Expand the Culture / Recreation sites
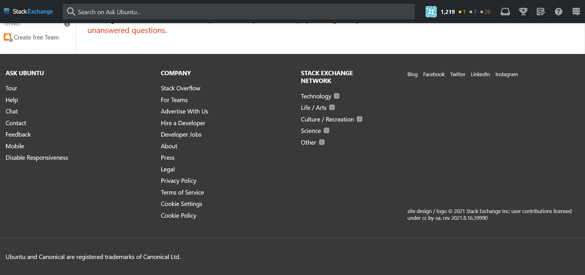 (360, 119)
